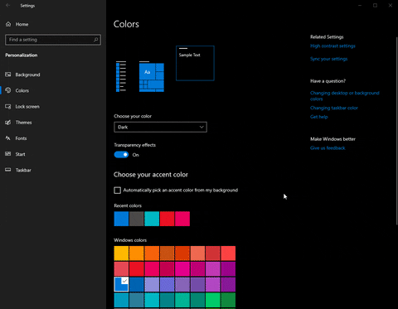The width and height of the screenshot is (398, 309).
Task: Open Changing taskbar color link
Action: 334,108
